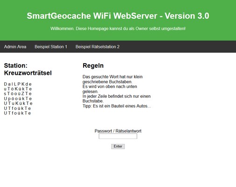Image resolution: width=236 pixels, height=187 pixels.
Task: Click the rule 'von oben nach unten gelesen'
Action: [x=110, y=89]
